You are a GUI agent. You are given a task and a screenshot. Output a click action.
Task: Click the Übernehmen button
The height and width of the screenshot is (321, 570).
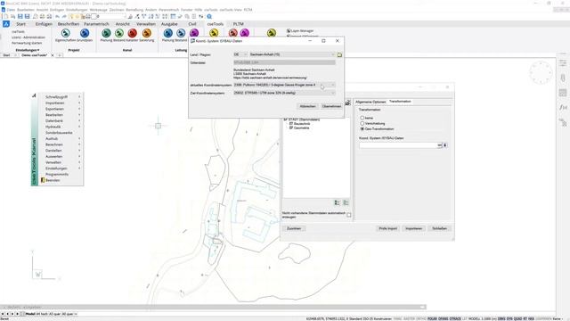coord(331,106)
